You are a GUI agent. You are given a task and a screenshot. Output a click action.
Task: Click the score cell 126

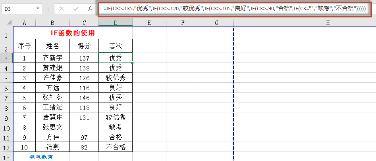[84, 78]
